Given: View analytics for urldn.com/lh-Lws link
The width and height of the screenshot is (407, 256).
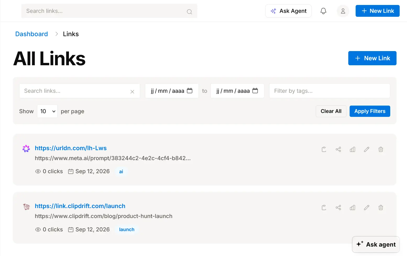Looking at the screenshot, I should [352, 149].
